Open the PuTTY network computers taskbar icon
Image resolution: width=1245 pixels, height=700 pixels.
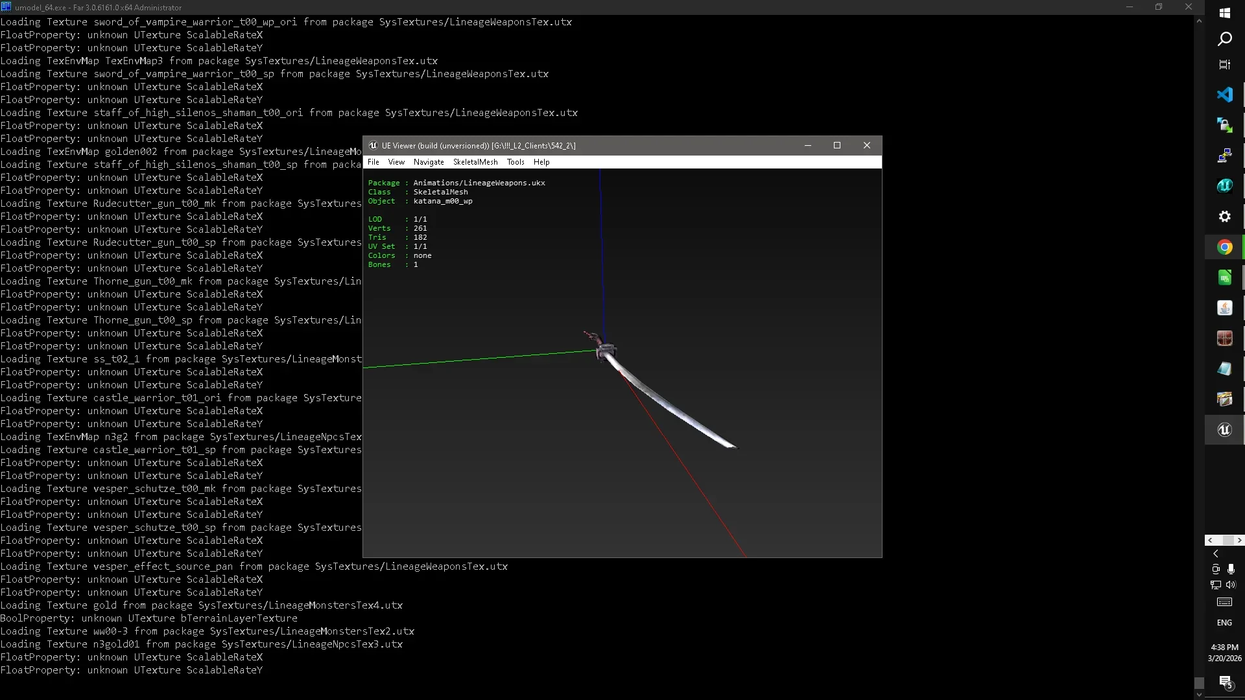coord(1225,156)
